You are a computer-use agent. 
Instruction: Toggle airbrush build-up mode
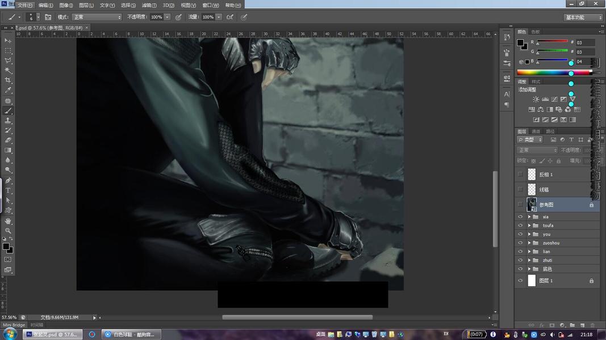pyautogui.click(x=230, y=17)
